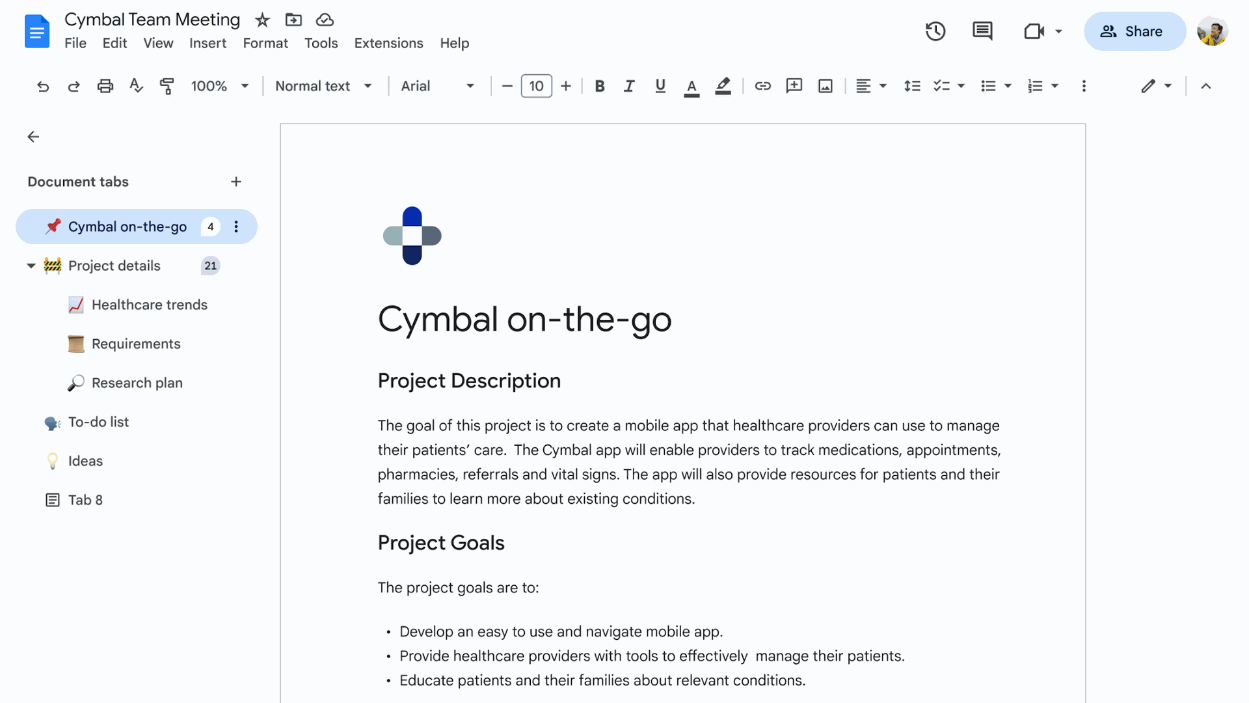The height and width of the screenshot is (703, 1249).
Task: Move document with the folder icon
Action: [293, 20]
